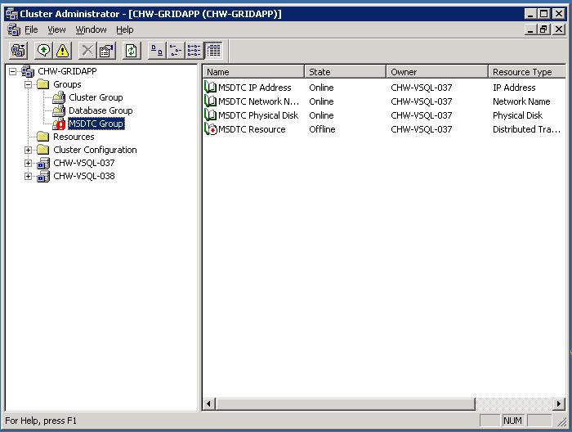572x432 pixels.
Task: Select CHW-VSQL-037 label in tree
Action: [84, 163]
